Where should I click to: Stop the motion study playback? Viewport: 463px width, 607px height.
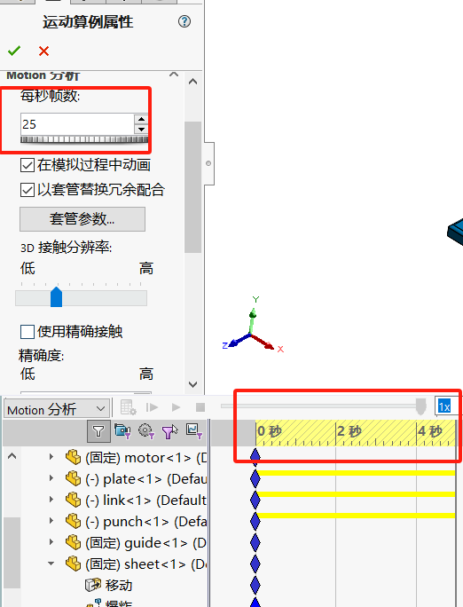(200, 407)
